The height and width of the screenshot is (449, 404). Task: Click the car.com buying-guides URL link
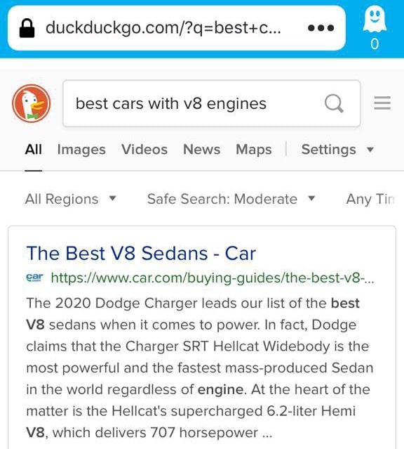tap(213, 278)
